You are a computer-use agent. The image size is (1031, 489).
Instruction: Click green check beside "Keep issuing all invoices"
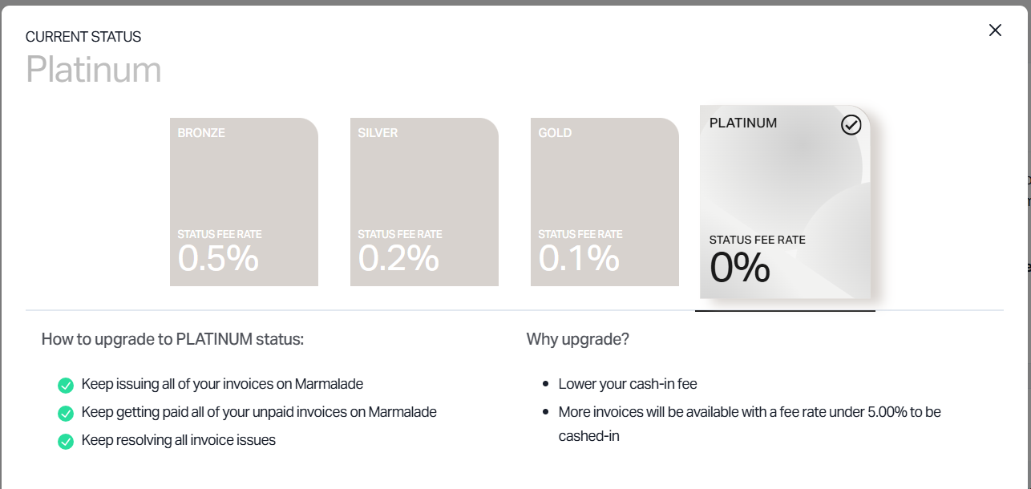(66, 386)
